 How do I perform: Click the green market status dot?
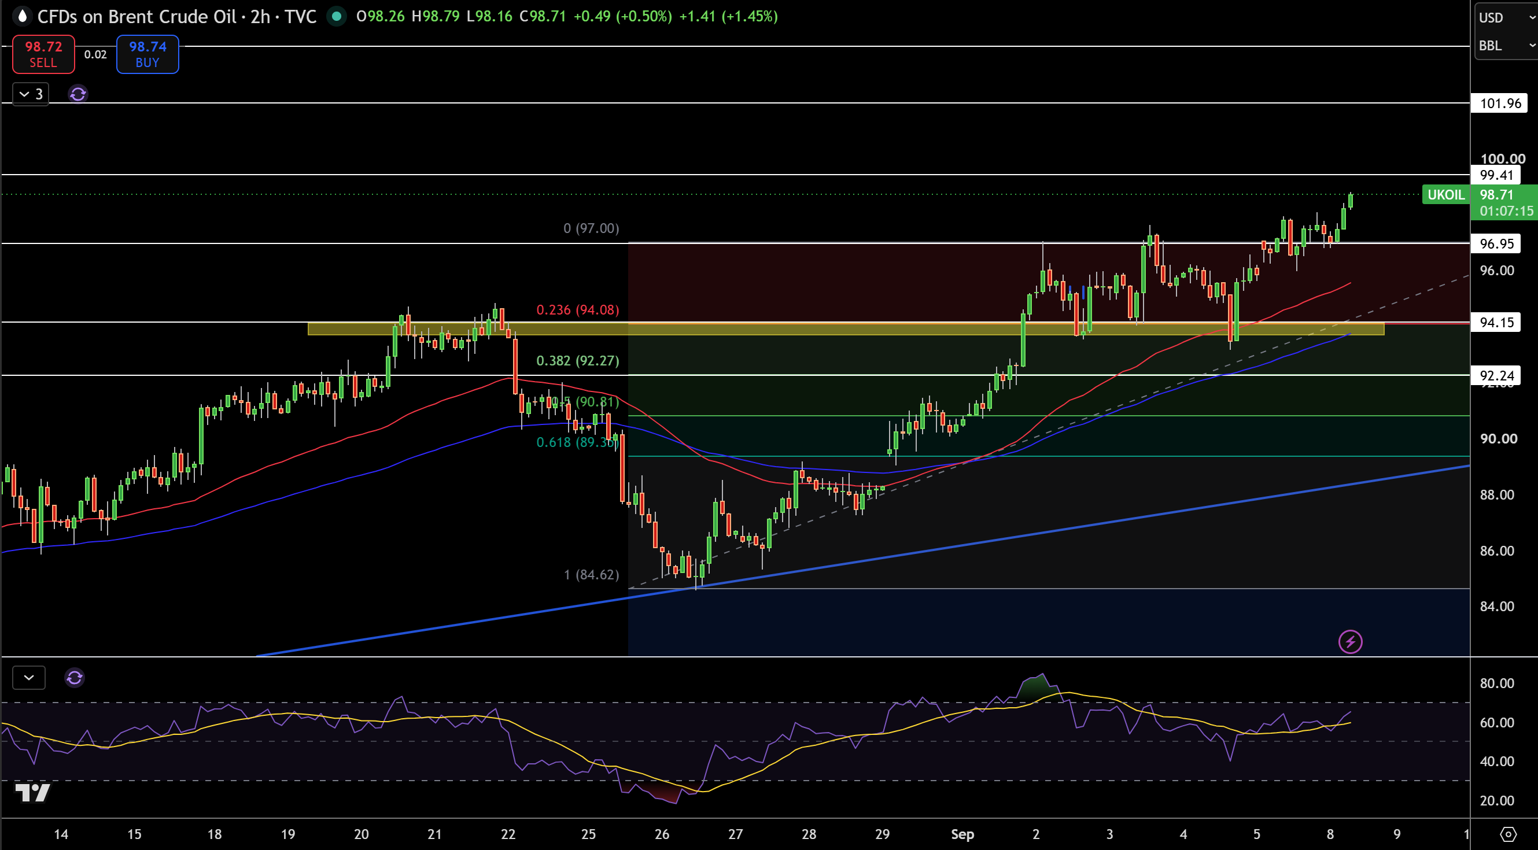337,16
